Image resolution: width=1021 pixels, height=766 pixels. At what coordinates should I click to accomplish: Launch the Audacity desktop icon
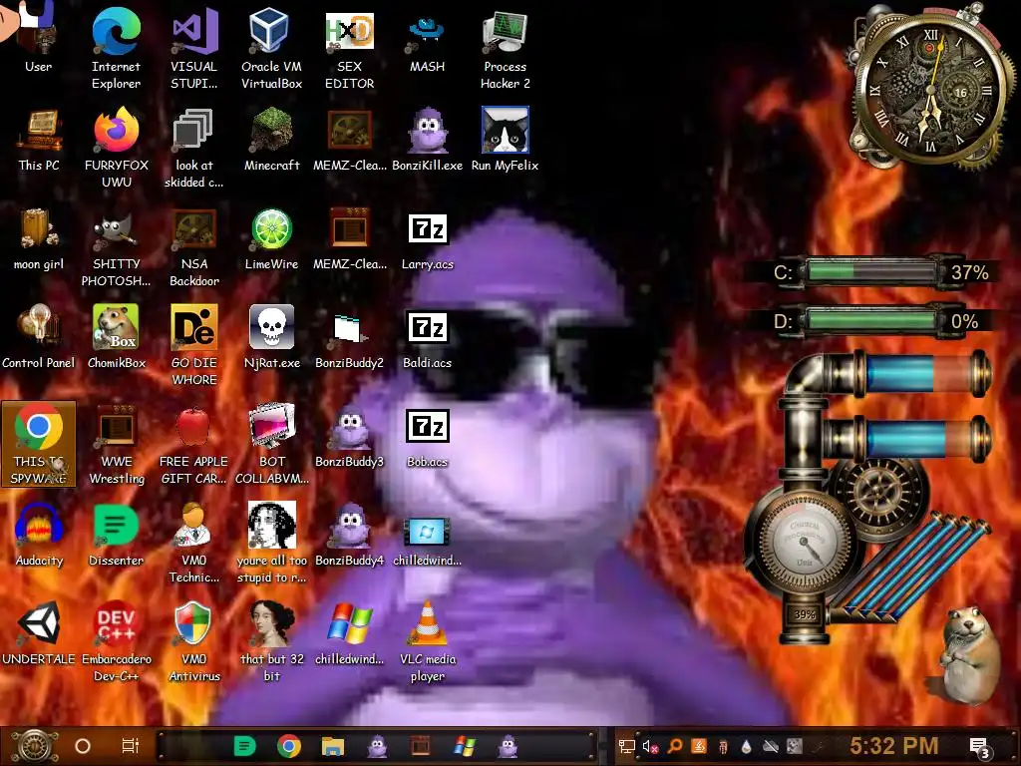pyautogui.click(x=39, y=535)
